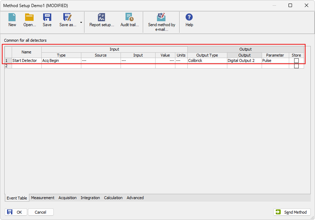Select row 1 header in event table

[x=8, y=61]
